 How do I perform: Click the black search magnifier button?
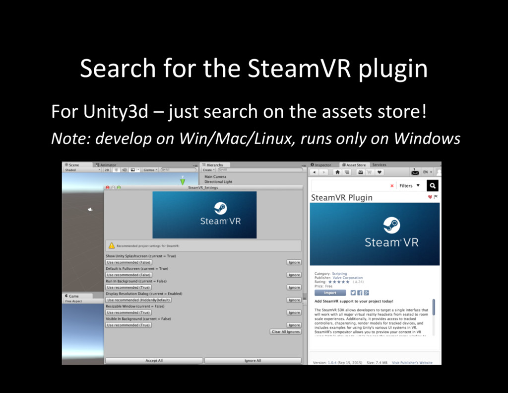pos(433,186)
